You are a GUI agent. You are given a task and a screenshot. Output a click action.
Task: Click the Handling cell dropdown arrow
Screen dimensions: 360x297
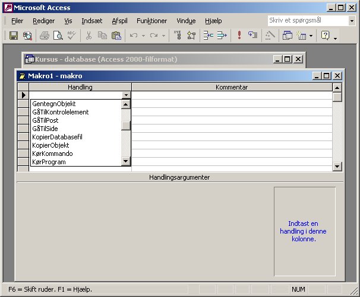point(126,95)
